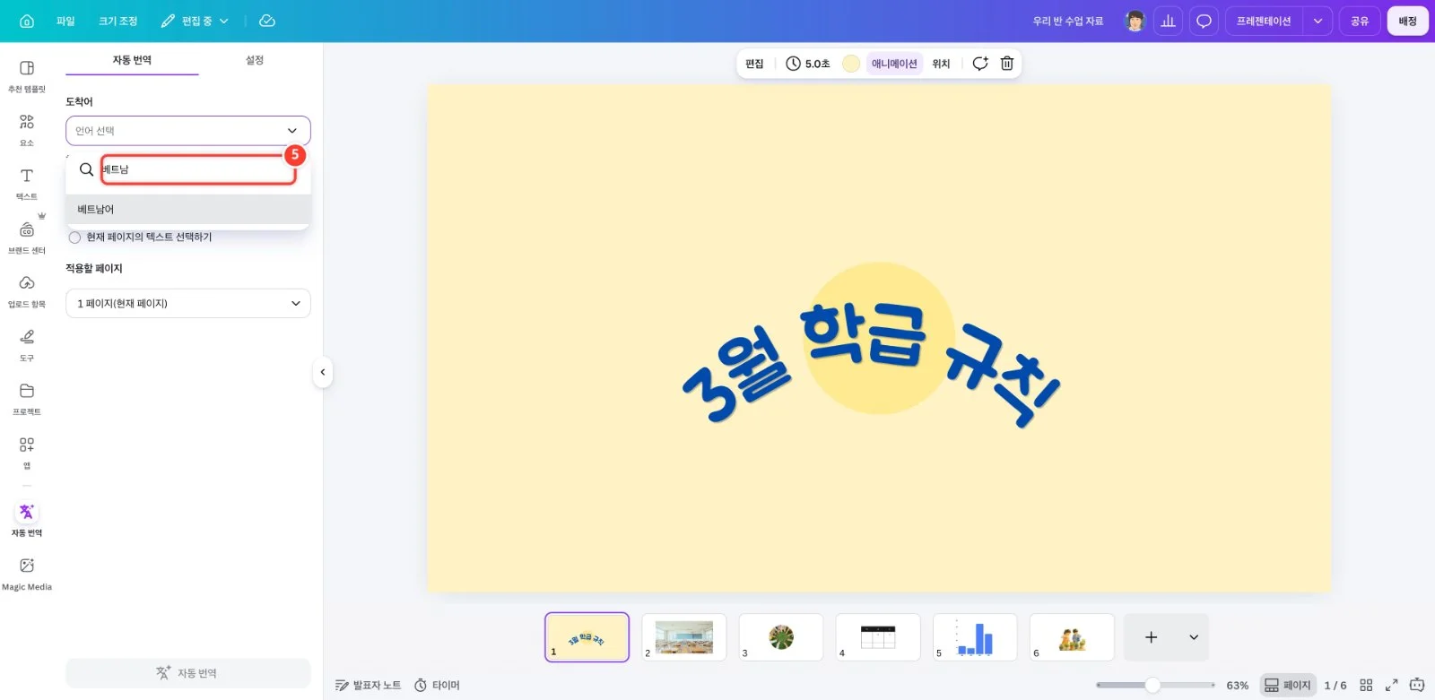Switch to the 설정 tab
Viewport: 1435px width, 700px height.
point(255,60)
